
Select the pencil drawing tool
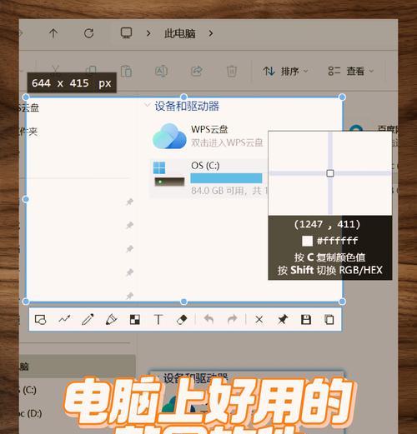[x=88, y=320]
